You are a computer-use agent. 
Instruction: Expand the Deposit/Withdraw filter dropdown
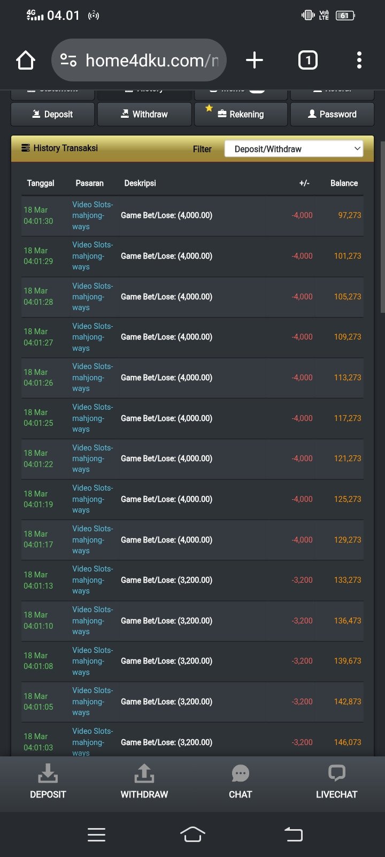click(x=294, y=149)
